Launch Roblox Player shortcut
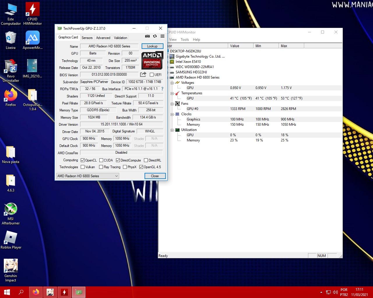Screen dimensions: 373x298 point(11,240)
